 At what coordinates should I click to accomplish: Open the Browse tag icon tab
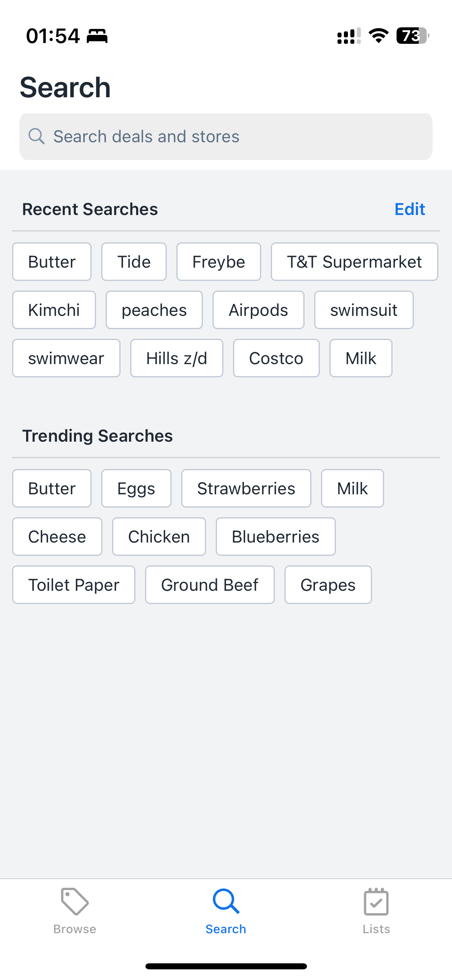(75, 901)
